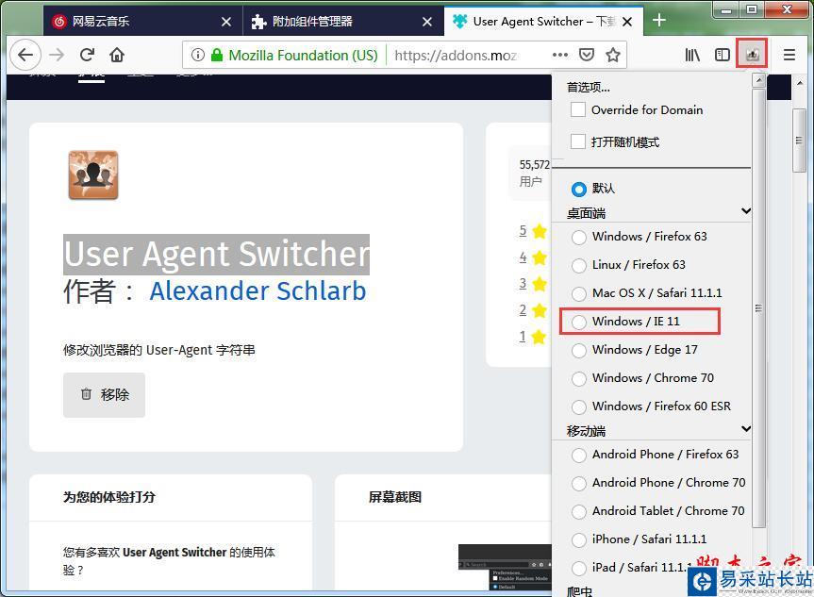Click the 1 star rating link

click(523, 337)
